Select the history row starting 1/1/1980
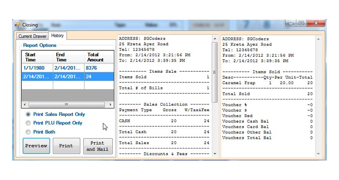Screen dimensions: 339x180 [x=68, y=68]
